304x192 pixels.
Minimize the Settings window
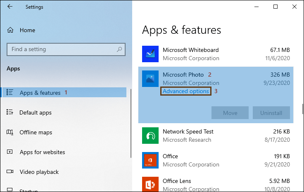[256, 7]
